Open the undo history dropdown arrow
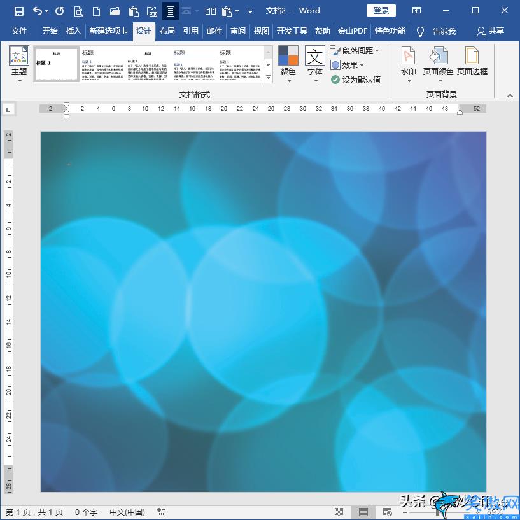The height and width of the screenshot is (520, 520). 46,11
